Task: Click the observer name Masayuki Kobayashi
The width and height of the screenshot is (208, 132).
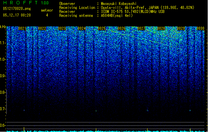Action: [x=119, y=4]
